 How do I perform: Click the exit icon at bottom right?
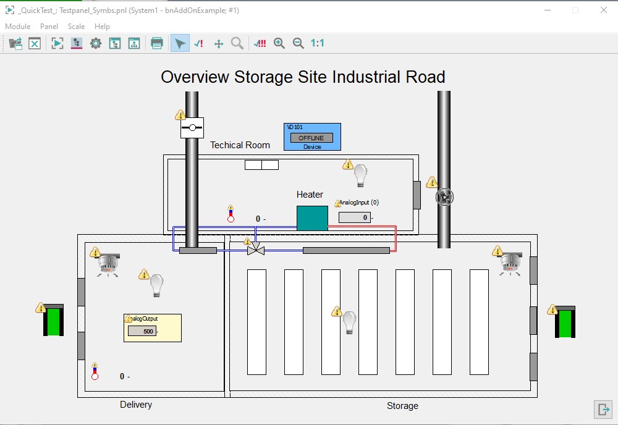pyautogui.click(x=603, y=409)
